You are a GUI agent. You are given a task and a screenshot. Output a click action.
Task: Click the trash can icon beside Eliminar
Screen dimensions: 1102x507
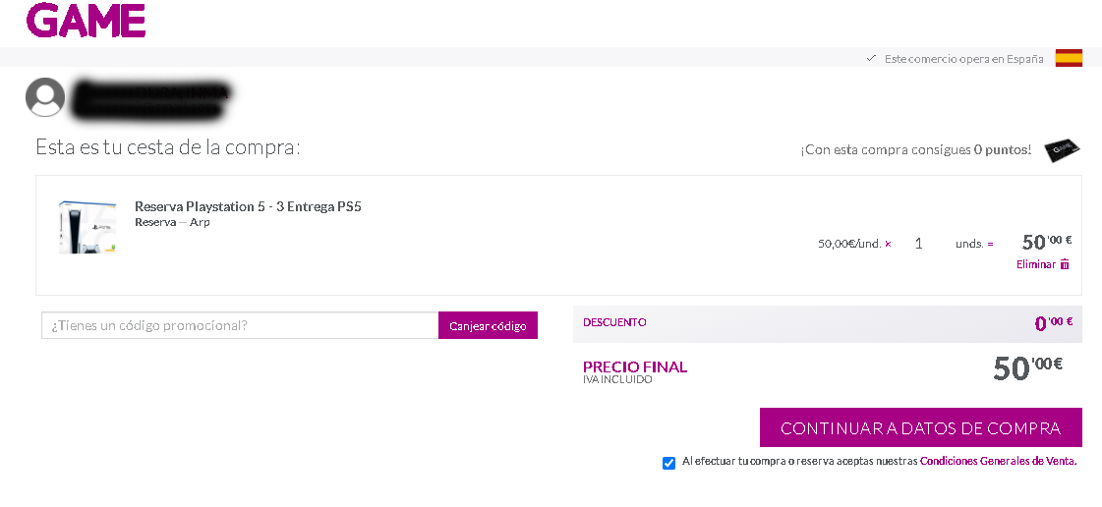point(1065,264)
